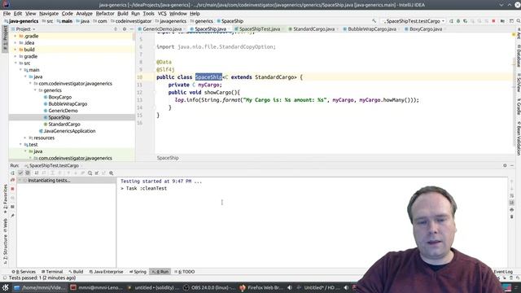The height and width of the screenshot is (293, 521).
Task: Select JavaGenericsApplication in Project tree
Action: click(69, 131)
